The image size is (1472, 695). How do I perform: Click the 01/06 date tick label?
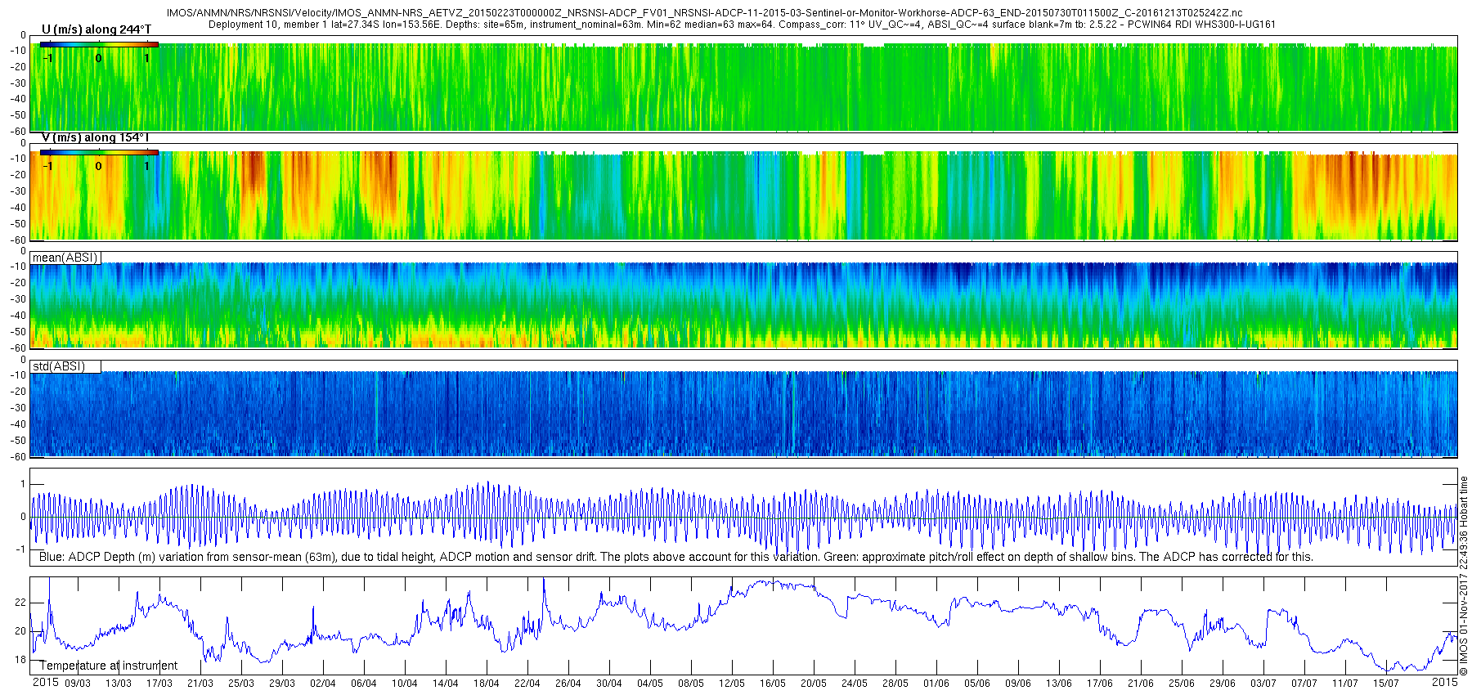(936, 684)
